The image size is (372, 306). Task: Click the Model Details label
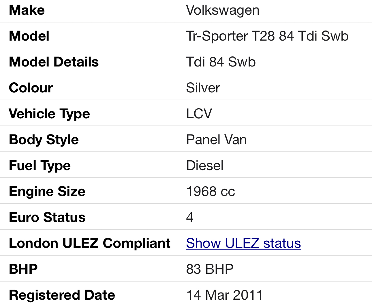54,62
